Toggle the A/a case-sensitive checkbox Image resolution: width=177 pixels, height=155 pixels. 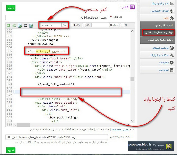[84, 25]
